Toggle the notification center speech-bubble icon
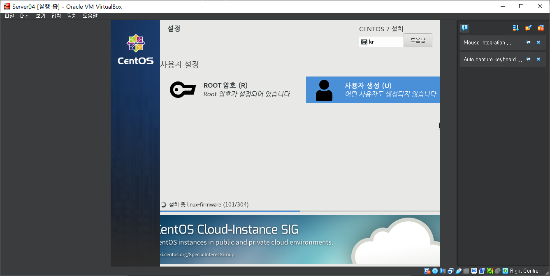The image size is (550, 276). pyautogui.click(x=464, y=28)
